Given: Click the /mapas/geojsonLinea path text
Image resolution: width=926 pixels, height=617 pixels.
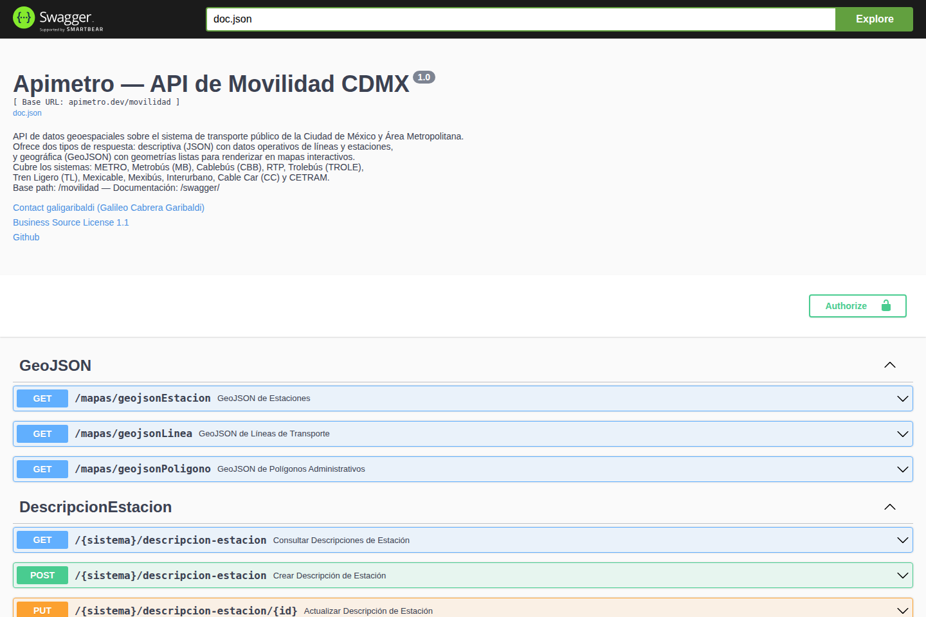Looking at the screenshot, I should 133,434.
